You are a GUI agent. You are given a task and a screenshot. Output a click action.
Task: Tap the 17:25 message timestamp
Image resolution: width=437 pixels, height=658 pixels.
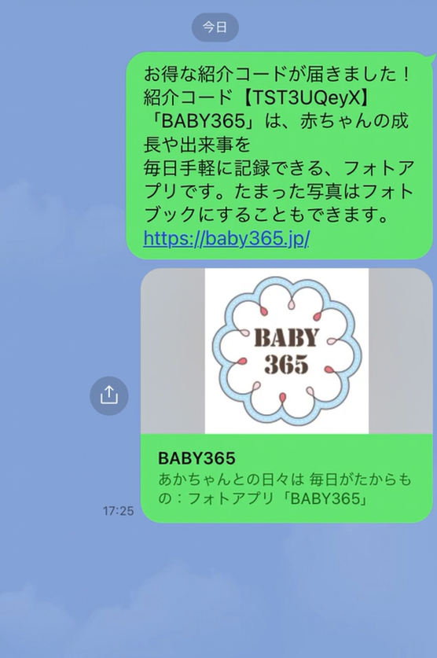tap(118, 511)
